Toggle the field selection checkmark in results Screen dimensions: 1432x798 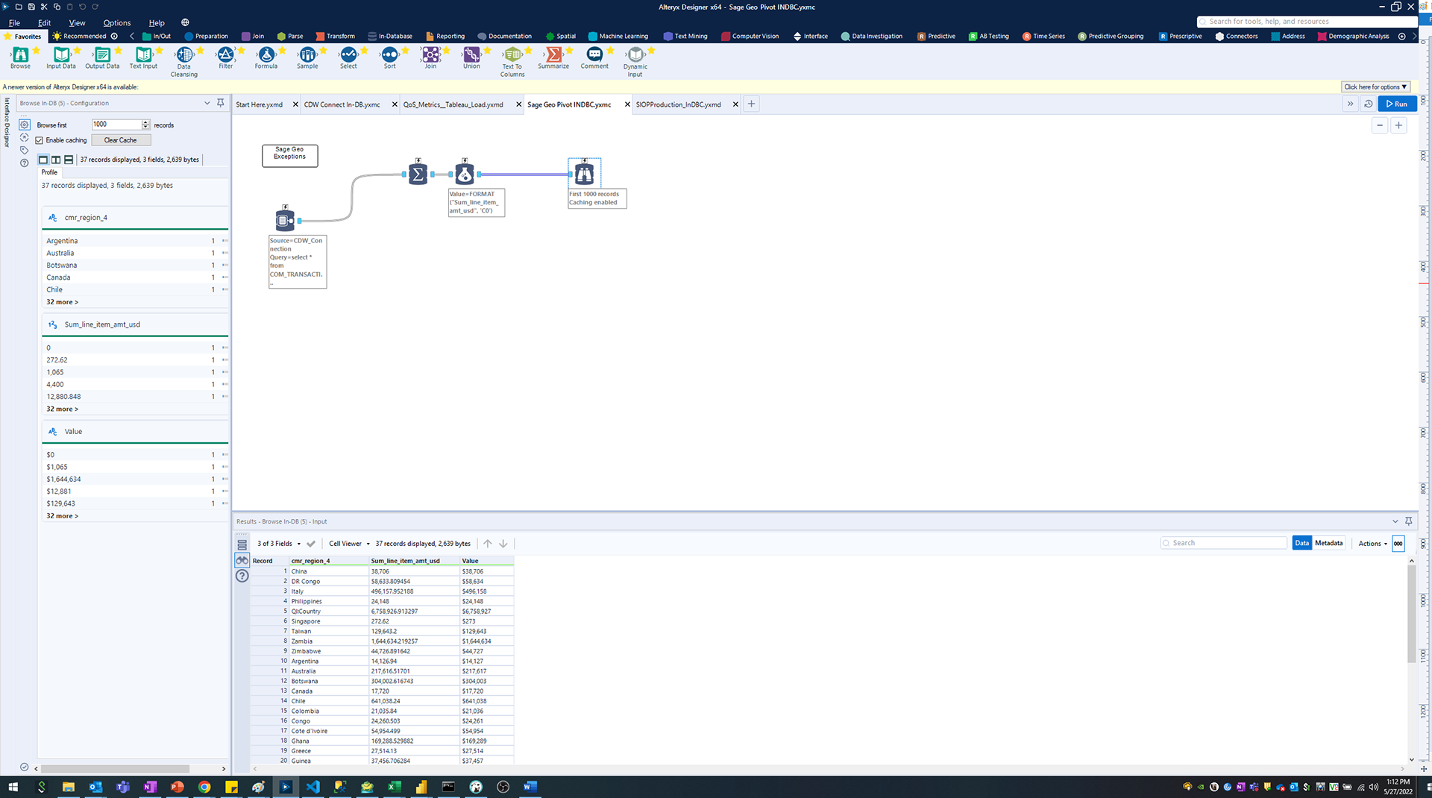pos(311,544)
